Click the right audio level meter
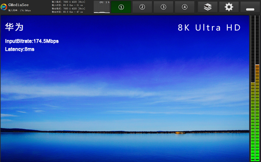The image size is (261, 162). click(x=257, y=88)
